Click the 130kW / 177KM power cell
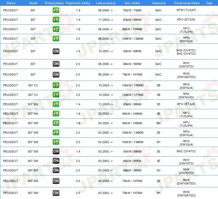Screen dimensions: 218x199 coord(132,95)
